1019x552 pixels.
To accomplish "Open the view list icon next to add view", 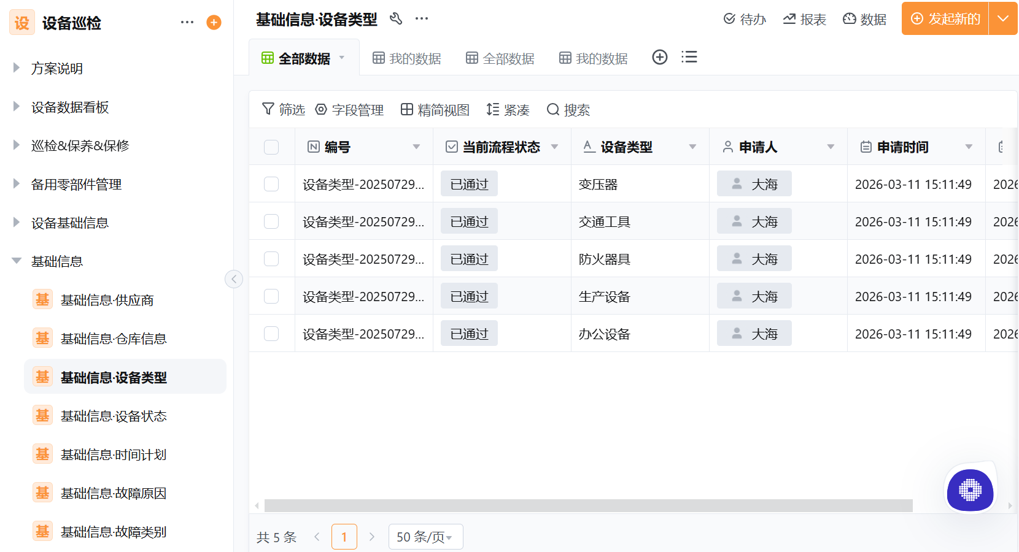I will 689,57.
